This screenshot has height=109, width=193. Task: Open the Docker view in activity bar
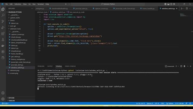point(3,46)
